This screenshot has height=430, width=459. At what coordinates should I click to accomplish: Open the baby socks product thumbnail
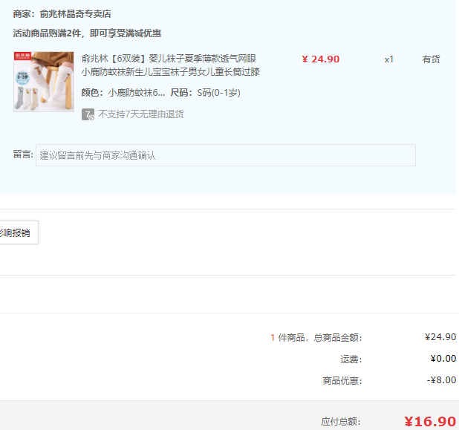click(44, 82)
